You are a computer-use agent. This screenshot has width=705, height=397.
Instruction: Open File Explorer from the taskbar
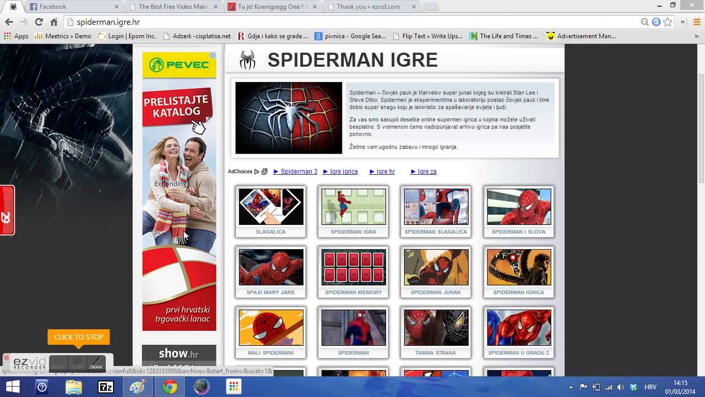pyautogui.click(x=74, y=387)
